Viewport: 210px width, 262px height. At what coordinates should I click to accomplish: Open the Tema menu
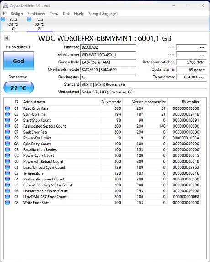pos(54,14)
